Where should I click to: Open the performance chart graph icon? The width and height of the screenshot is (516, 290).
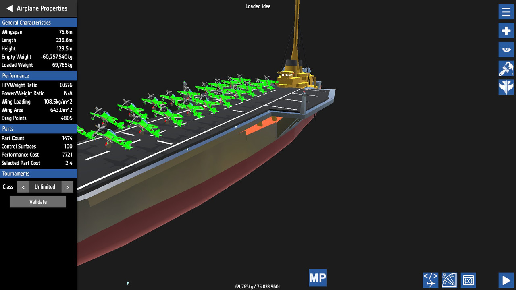coord(449,280)
